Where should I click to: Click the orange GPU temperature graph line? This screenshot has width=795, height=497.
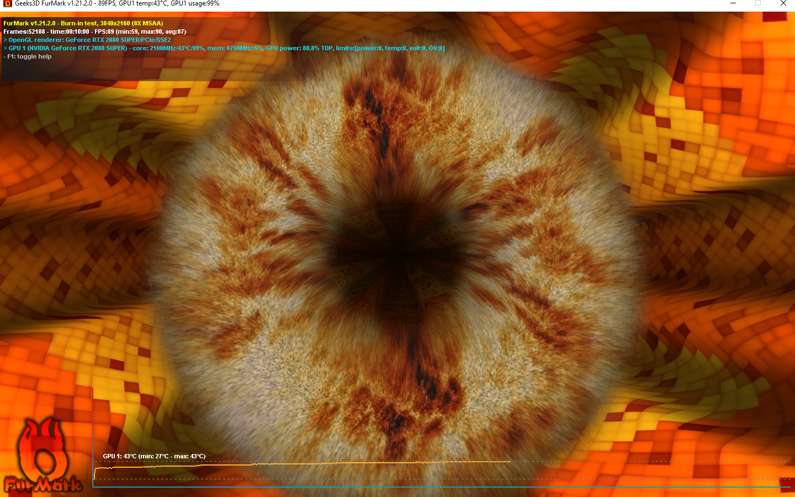[302, 464]
